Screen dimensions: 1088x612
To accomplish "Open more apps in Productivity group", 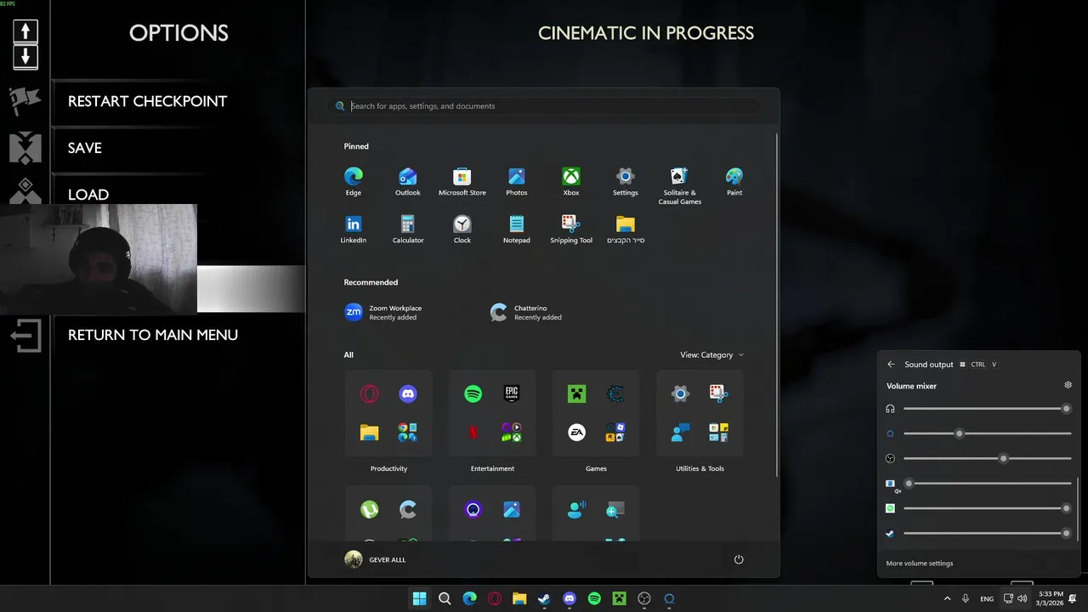I will pos(408,433).
